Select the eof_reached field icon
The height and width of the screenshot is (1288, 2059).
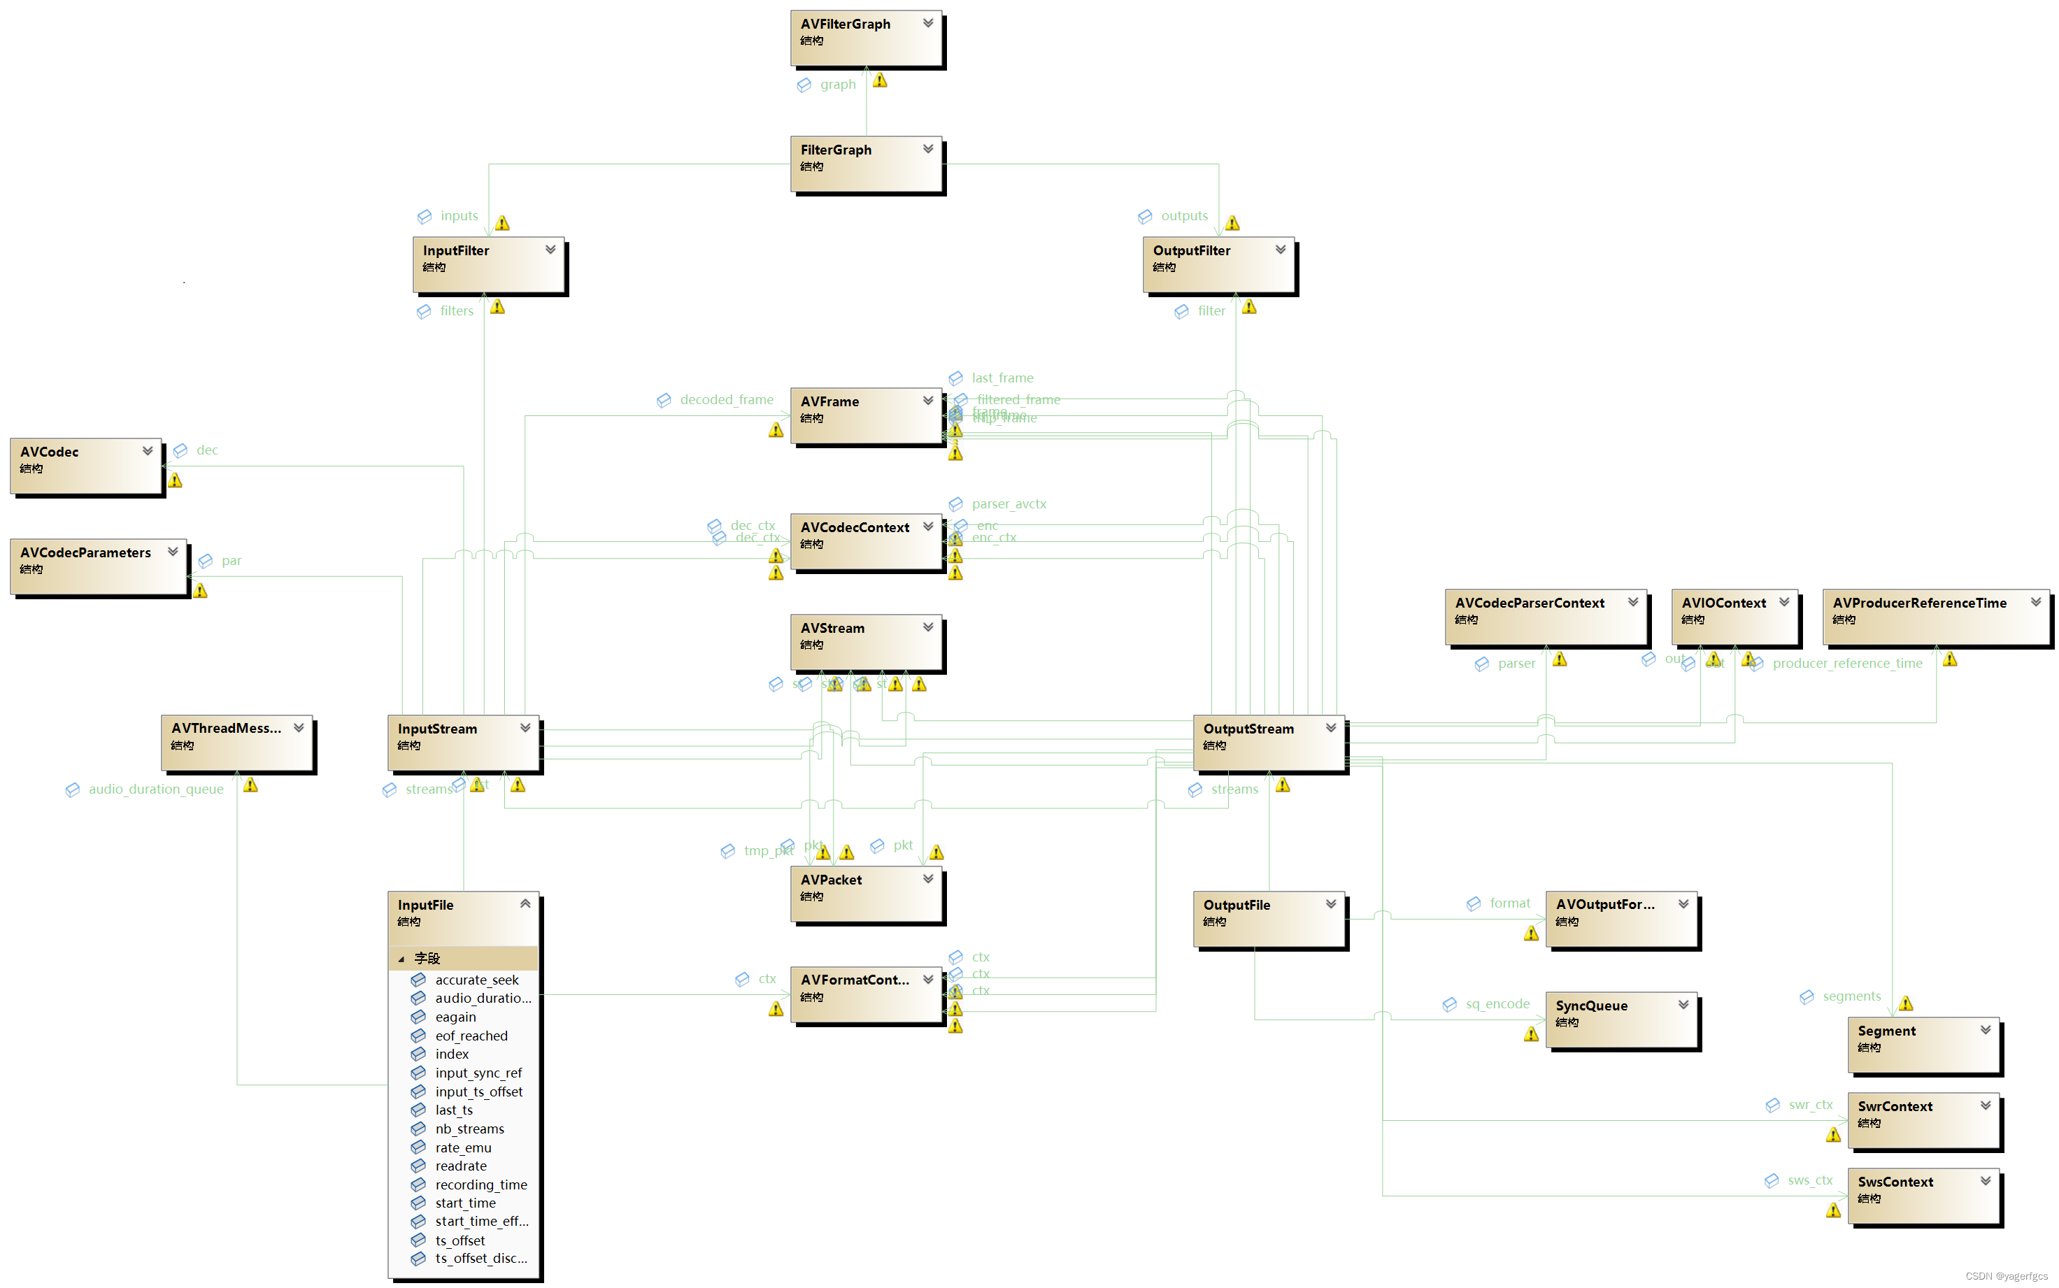(x=418, y=1036)
